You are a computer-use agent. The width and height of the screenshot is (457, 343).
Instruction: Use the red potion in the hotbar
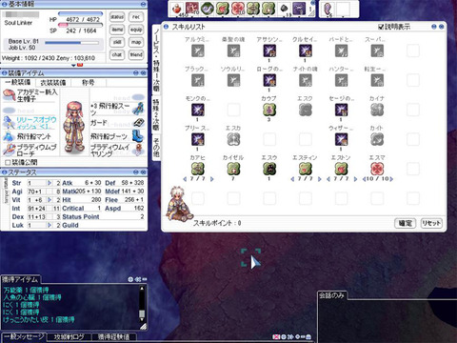(177, 9)
